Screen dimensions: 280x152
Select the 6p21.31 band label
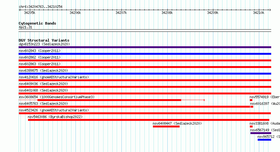pyautogui.click(x=25, y=27)
